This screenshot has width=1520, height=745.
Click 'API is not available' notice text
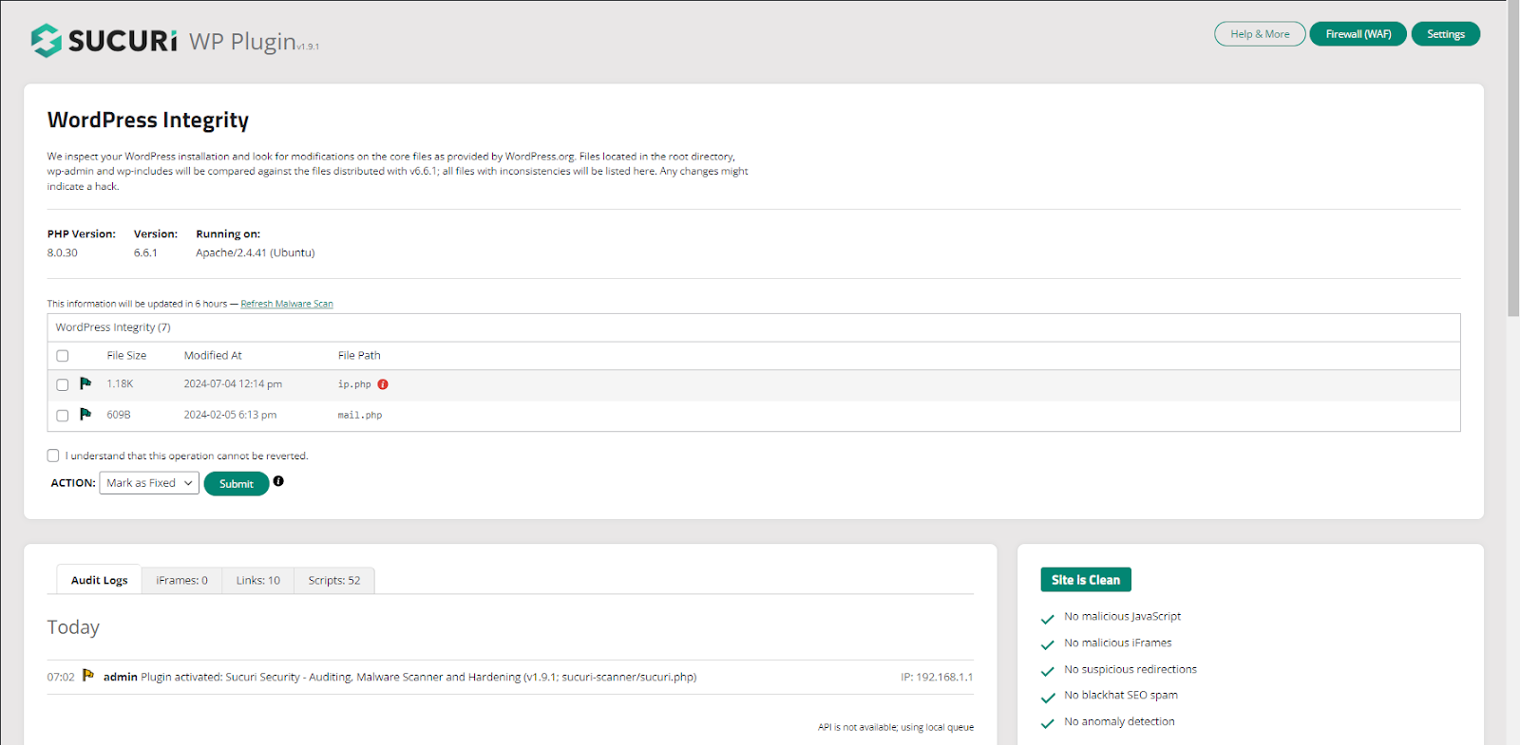[896, 727]
